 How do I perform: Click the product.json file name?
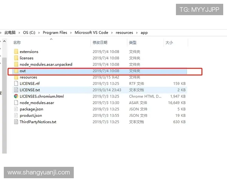tap(31, 116)
